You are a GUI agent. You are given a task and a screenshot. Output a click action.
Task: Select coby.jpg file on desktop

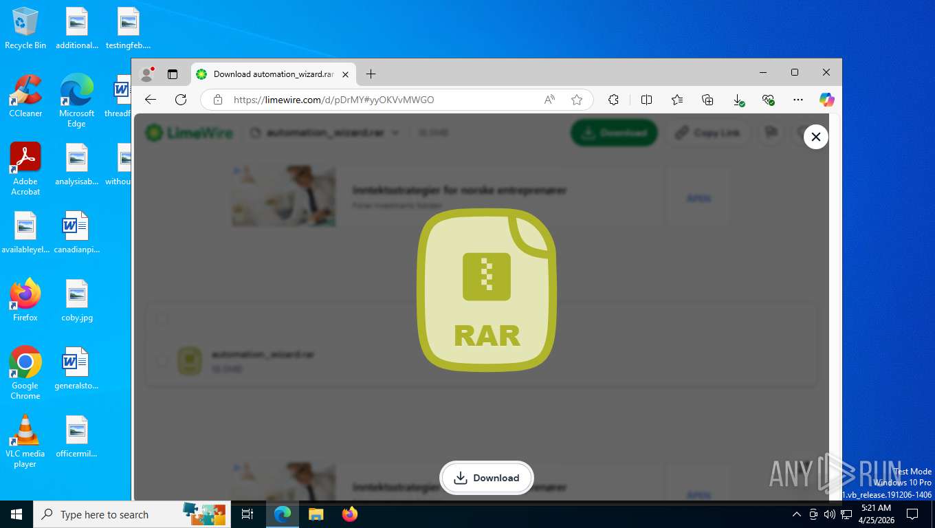(76, 300)
